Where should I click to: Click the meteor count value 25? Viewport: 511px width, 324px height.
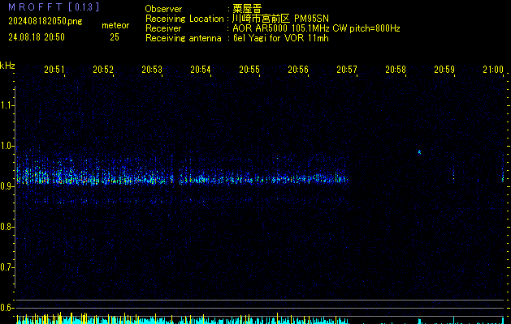tap(114, 36)
